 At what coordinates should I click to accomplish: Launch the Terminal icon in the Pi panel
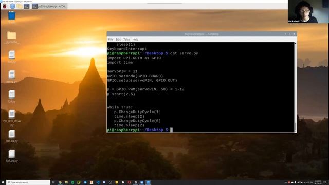point(27,6)
